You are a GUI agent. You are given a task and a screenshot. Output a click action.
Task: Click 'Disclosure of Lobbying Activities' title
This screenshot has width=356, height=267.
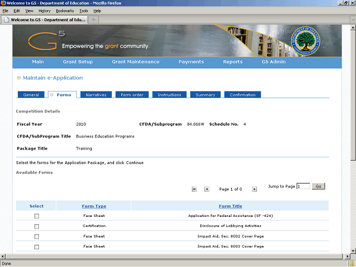(230, 226)
